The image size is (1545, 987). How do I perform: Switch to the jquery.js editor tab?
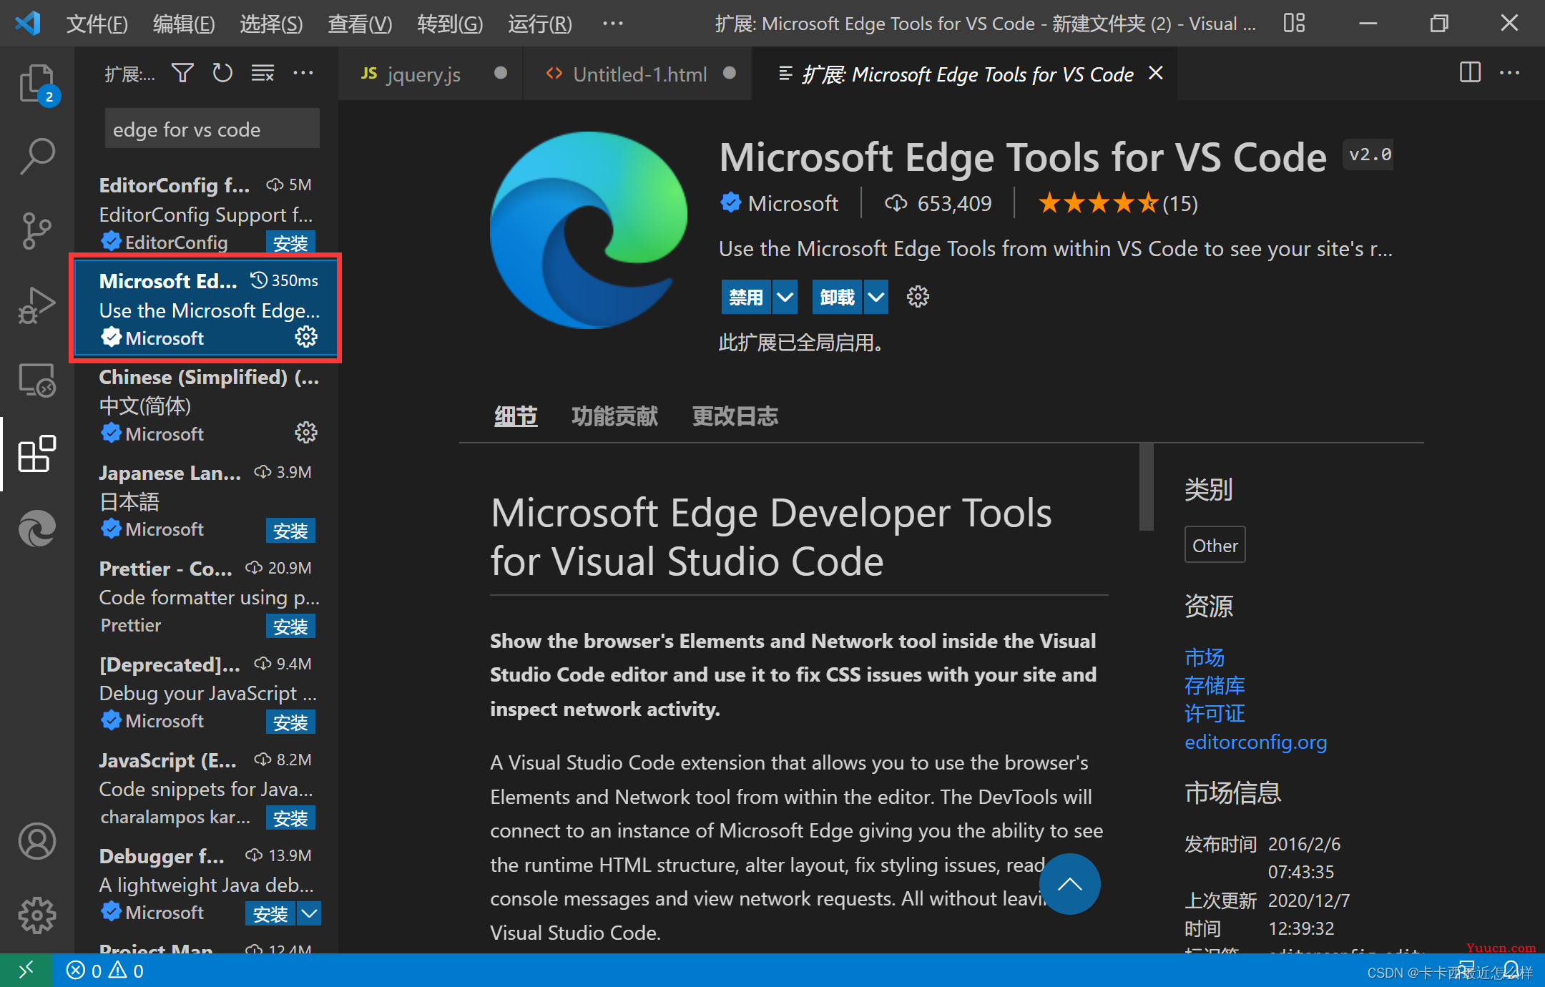point(431,74)
